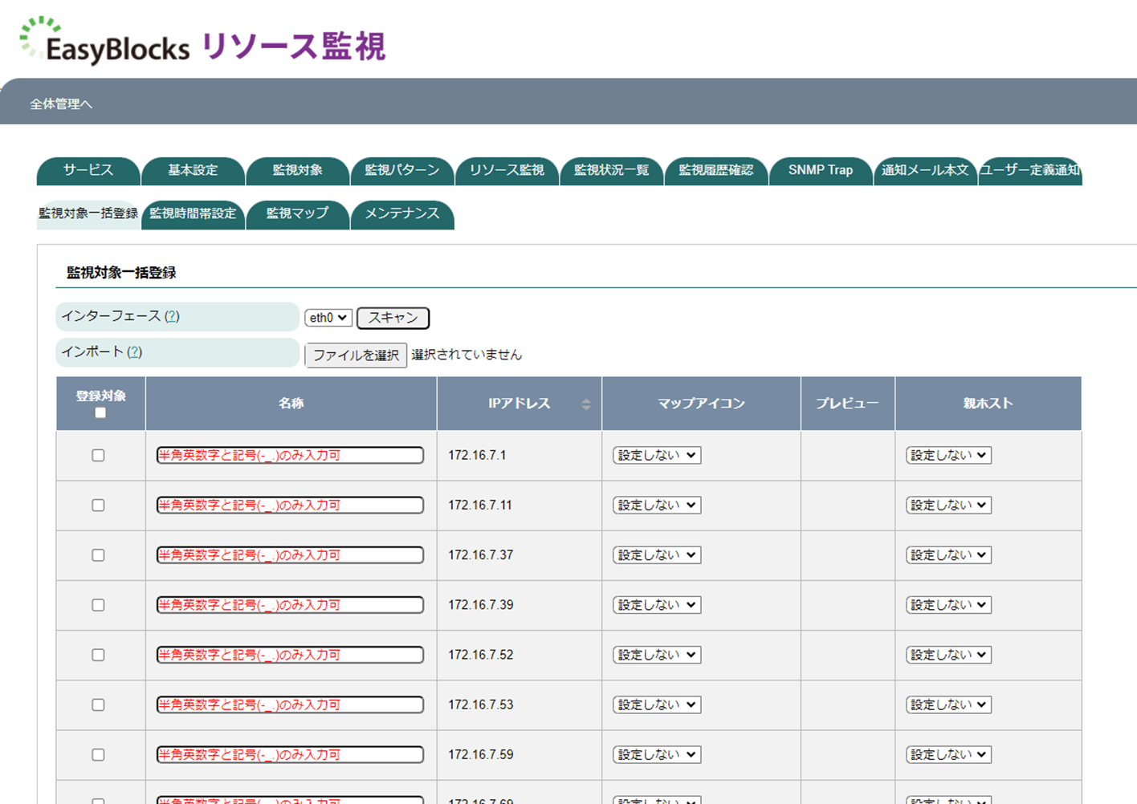Image resolution: width=1137 pixels, height=804 pixels.
Task: Open 親ホスト dropdown for 172.16.7.53
Action: click(948, 705)
